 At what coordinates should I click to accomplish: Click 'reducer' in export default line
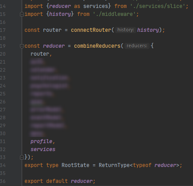81,181
